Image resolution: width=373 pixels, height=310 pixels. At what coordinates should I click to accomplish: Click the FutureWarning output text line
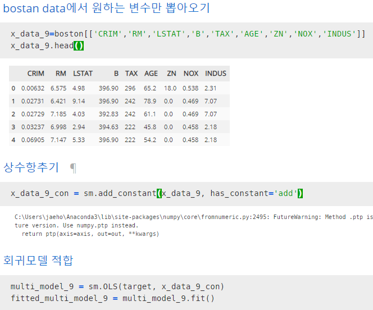[x=194, y=217]
